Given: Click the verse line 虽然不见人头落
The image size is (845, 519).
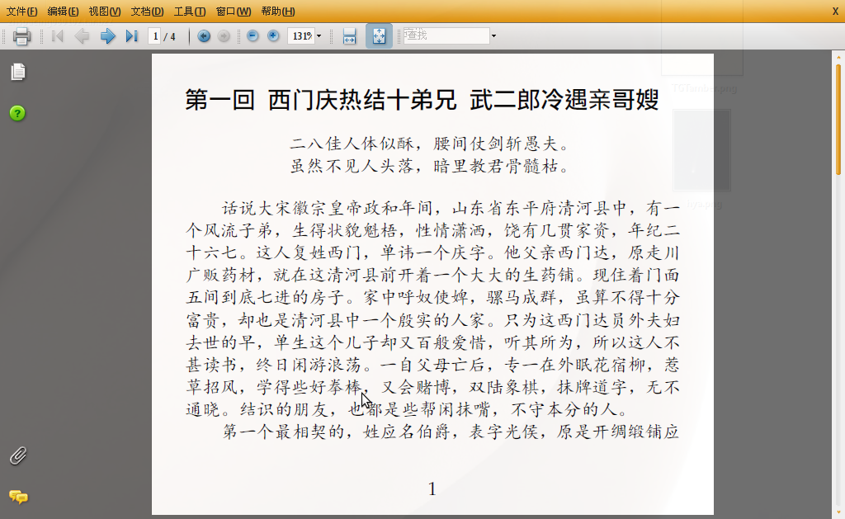Looking at the screenshot, I should tap(352, 166).
